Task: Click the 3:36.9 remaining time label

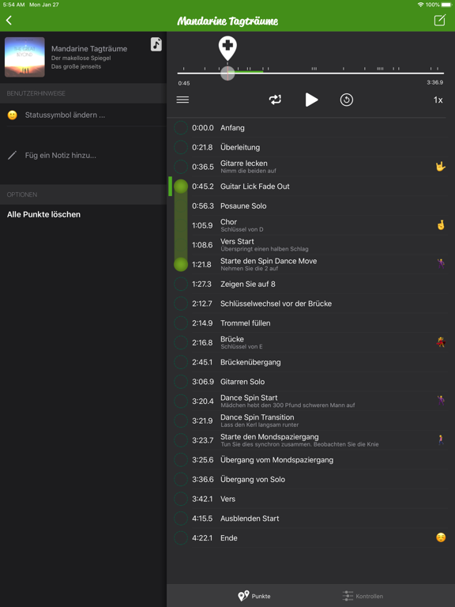Action: click(x=435, y=82)
